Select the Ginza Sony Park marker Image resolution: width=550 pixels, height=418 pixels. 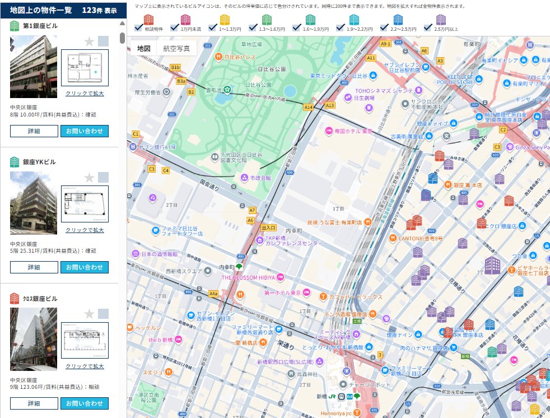pos(510,147)
